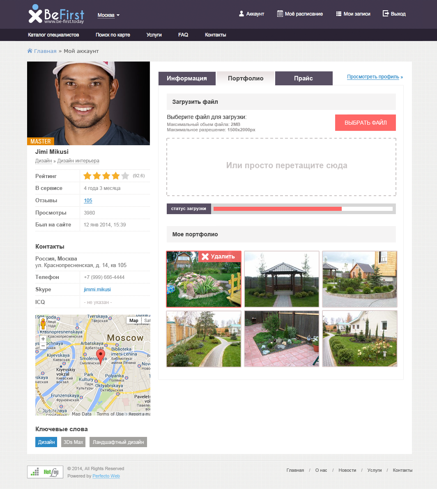This screenshot has height=489, width=437.
Task: Expand the Москва city dropdown
Action: tap(108, 15)
